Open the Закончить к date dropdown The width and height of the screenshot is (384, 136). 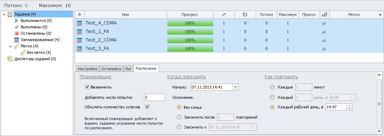(x=254, y=127)
